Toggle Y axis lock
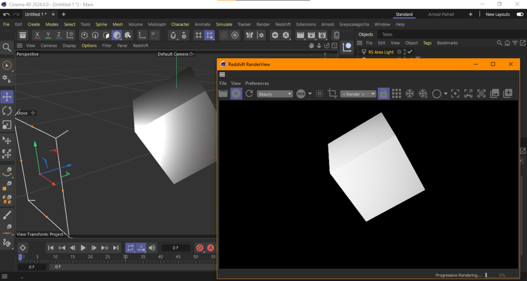 tap(48, 35)
